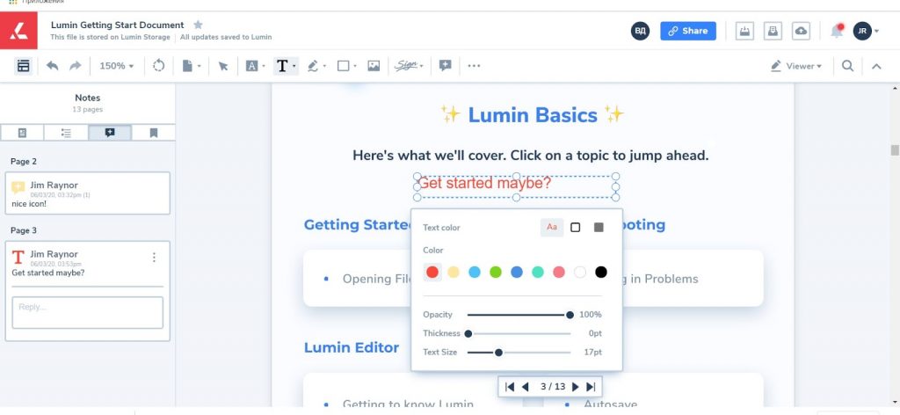Insert an image with the image tool
This screenshot has width=900, height=415.
(374, 66)
